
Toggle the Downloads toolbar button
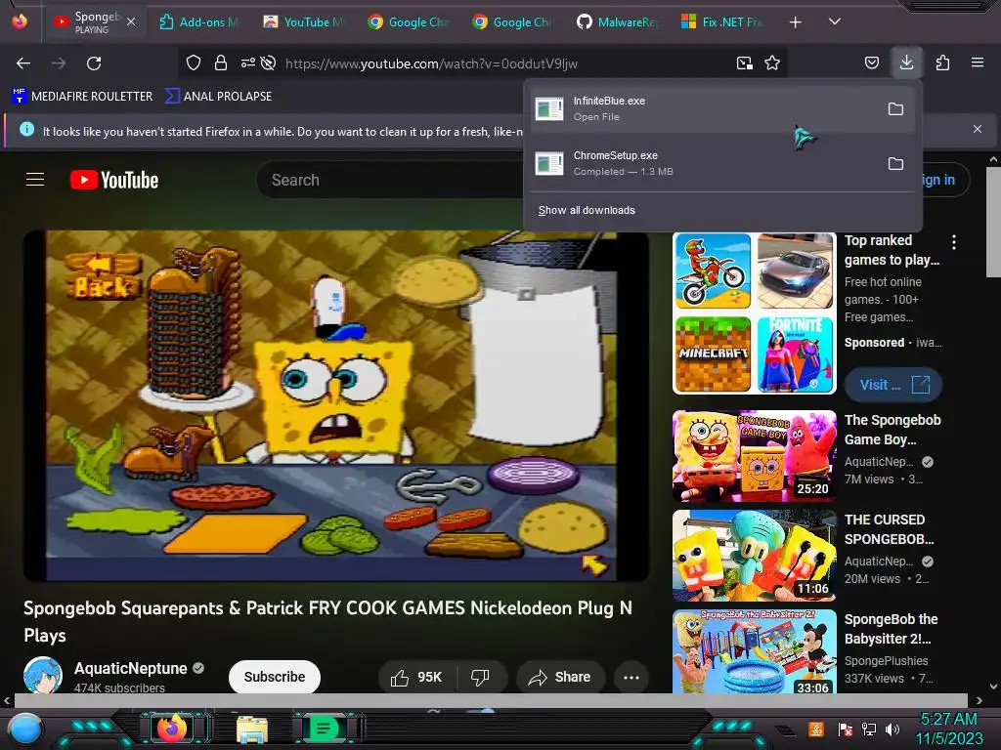906,62
